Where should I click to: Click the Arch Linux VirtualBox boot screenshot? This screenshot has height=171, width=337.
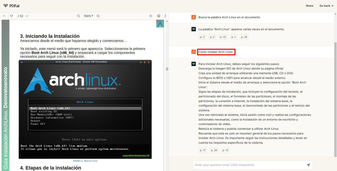point(85,109)
